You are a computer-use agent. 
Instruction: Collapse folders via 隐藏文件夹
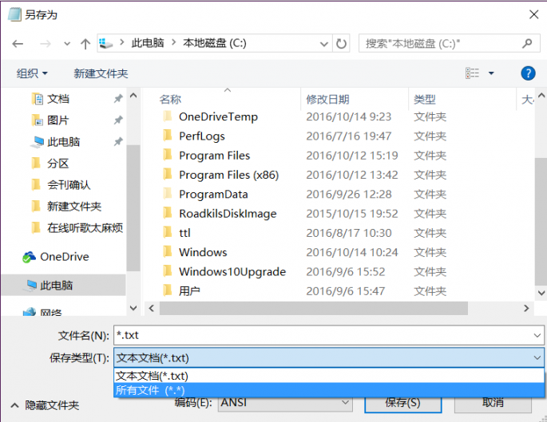(x=46, y=405)
